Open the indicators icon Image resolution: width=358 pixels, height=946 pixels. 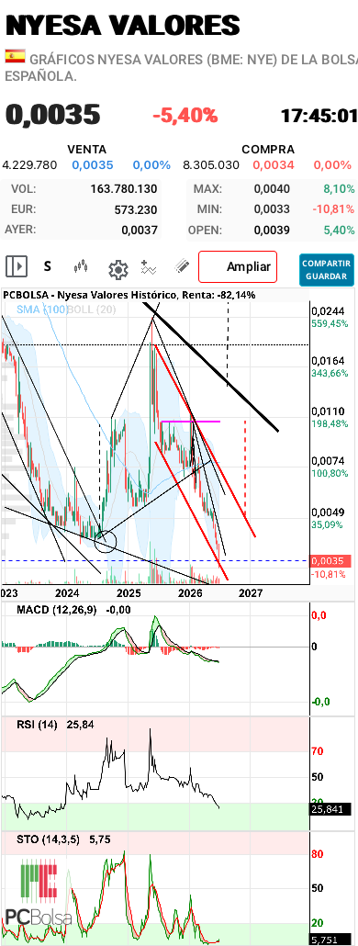click(x=149, y=266)
